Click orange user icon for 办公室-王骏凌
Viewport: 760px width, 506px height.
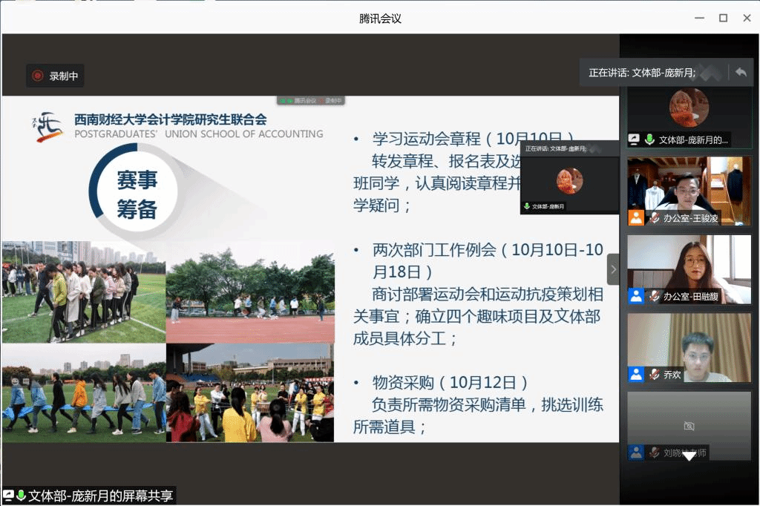tap(636, 217)
